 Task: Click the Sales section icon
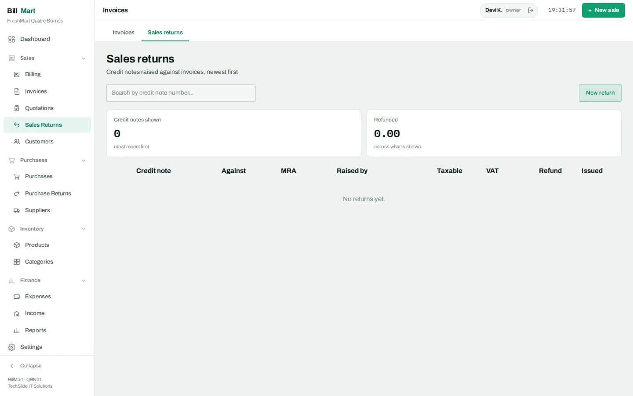11,58
